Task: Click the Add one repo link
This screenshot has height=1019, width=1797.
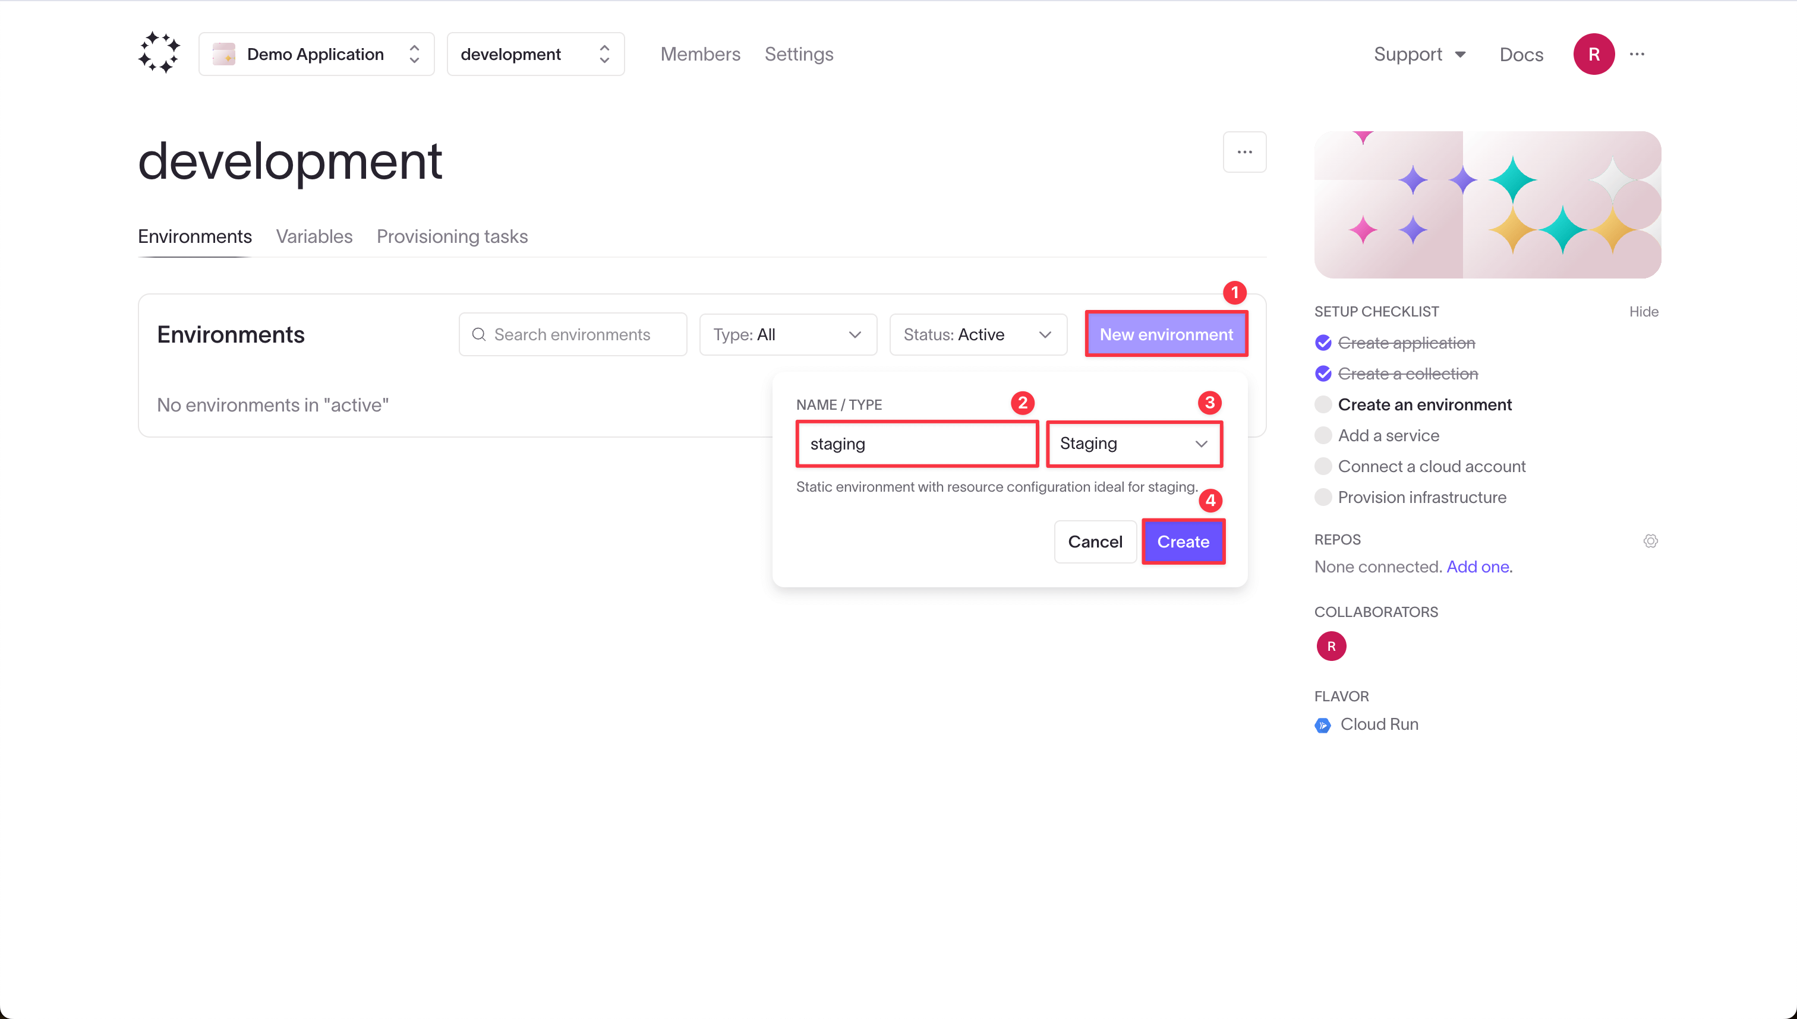Action: point(1477,567)
